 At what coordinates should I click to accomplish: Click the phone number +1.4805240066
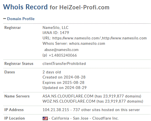click(x=63, y=55)
